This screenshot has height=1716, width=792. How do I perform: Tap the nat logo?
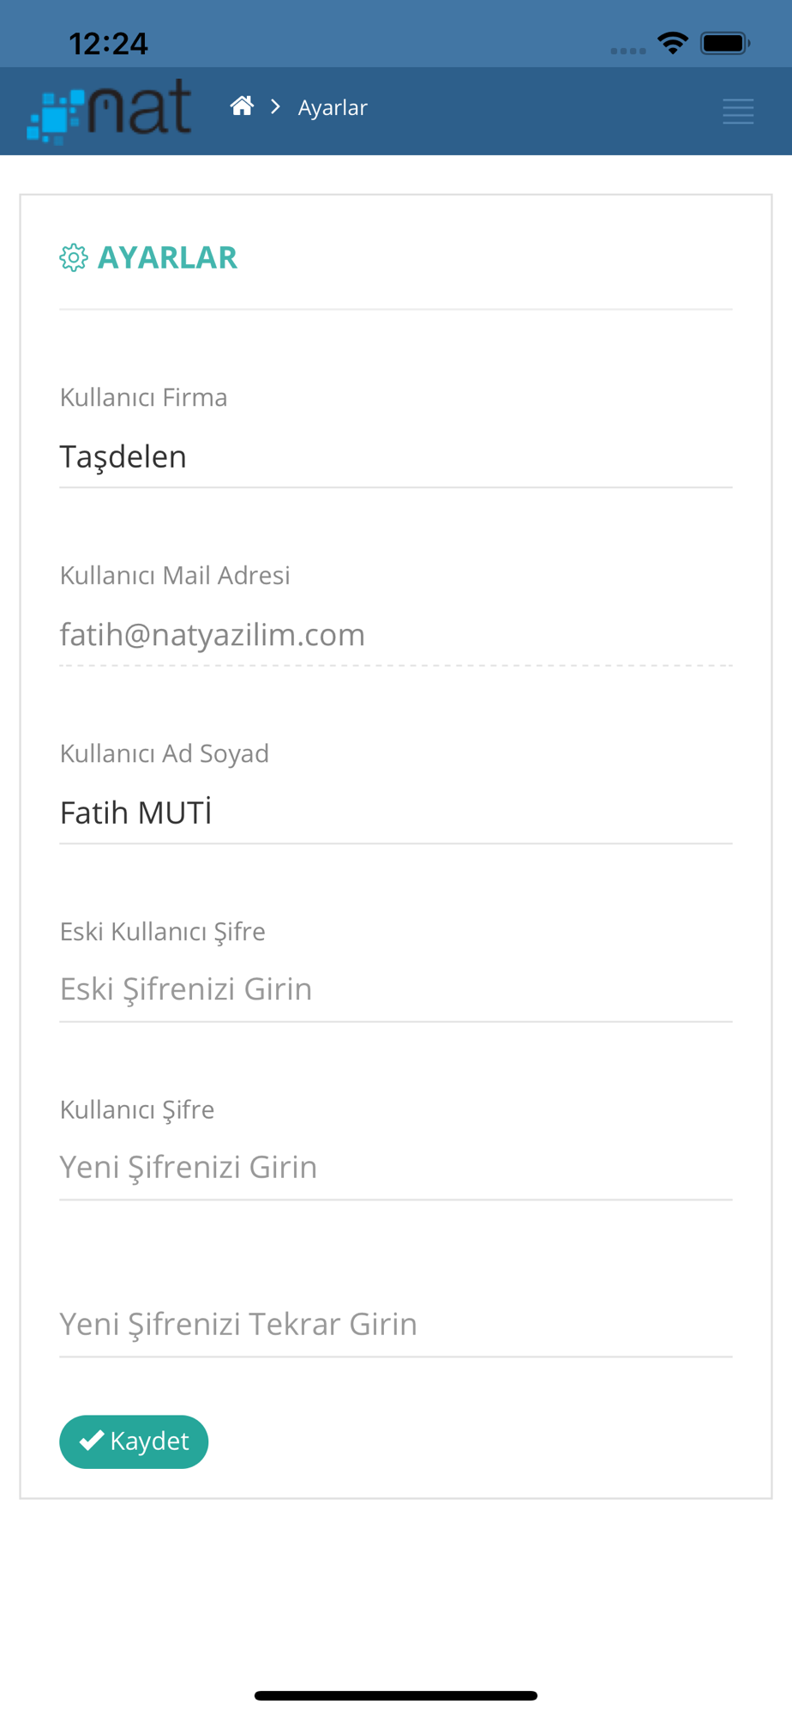click(x=109, y=111)
